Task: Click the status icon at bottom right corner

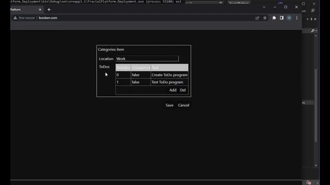Action: tap(309, 182)
